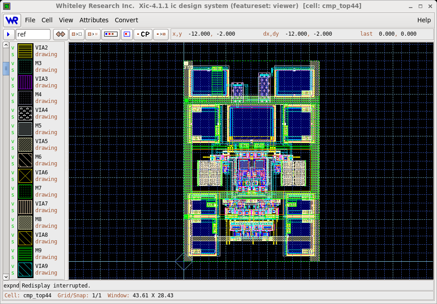This screenshot has height=304, width=437.
Task: Click the hatched box to percent icon
Action: [93, 34]
